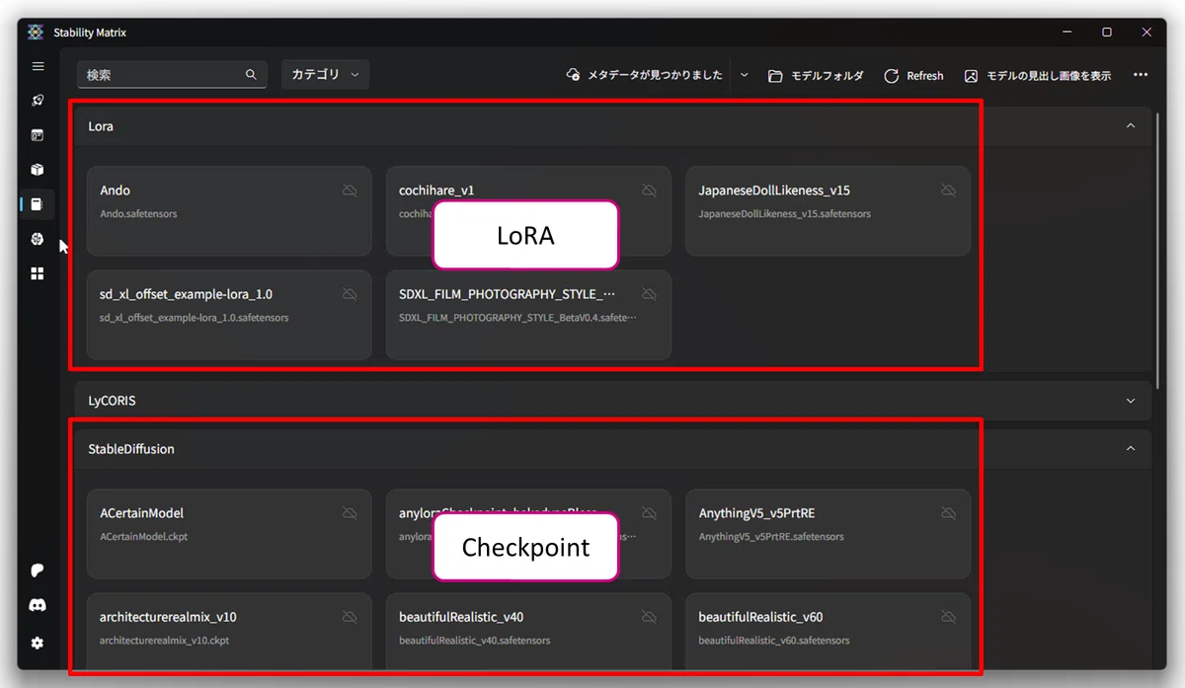Open the three-dots more options menu
This screenshot has height=688, width=1185.
pos(1141,75)
